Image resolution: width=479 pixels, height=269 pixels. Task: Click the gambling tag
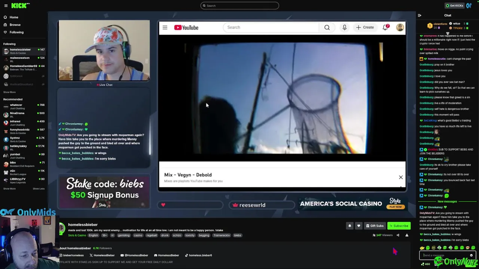(124, 235)
